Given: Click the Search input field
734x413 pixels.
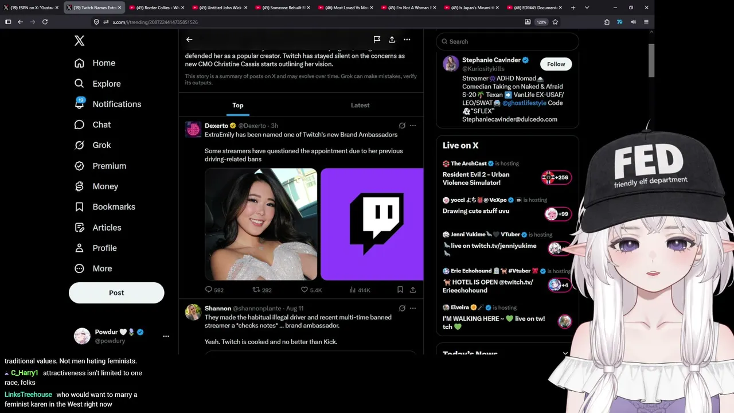Looking at the screenshot, I should (507, 41).
